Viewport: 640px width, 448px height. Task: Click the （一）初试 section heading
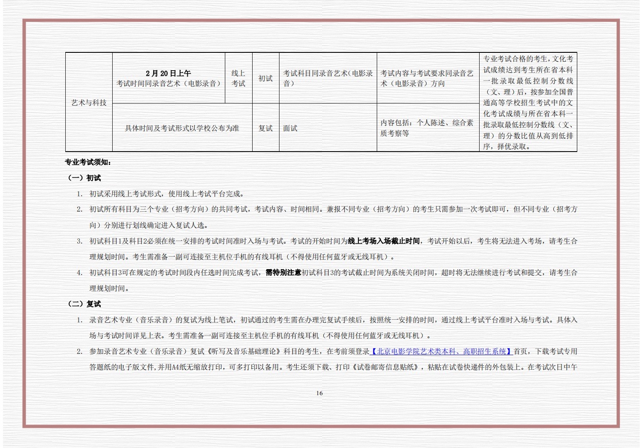tap(84, 178)
